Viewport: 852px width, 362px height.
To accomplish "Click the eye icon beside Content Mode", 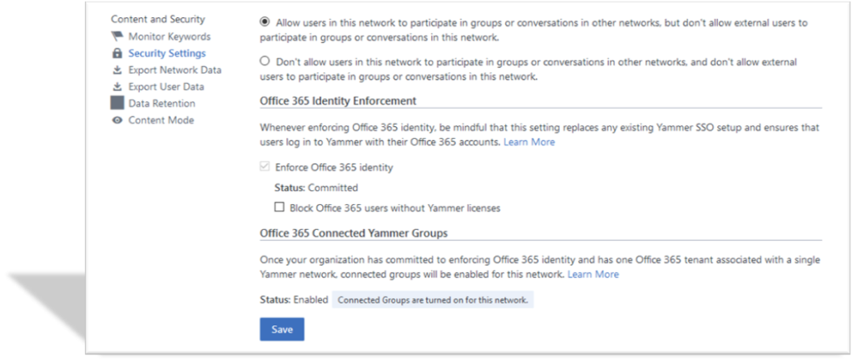I will 117,120.
